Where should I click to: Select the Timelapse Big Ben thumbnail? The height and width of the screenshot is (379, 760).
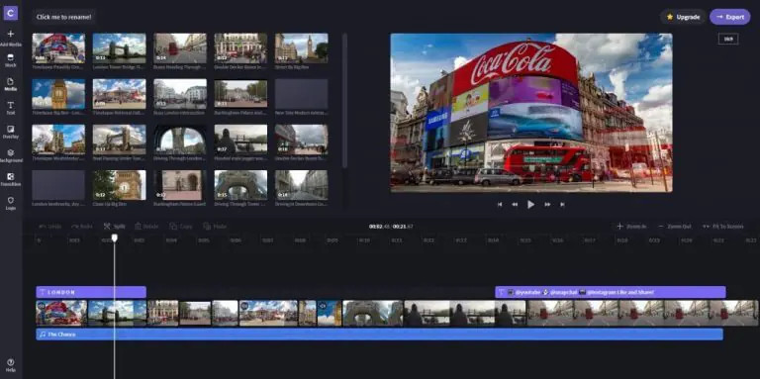pos(58,94)
